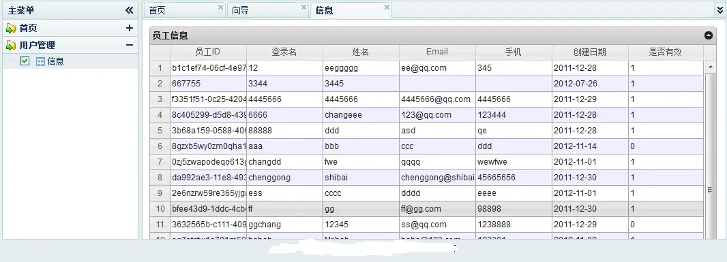Click the email cell 123@qq.com
Screen dimensions: 727x262
pos(437,115)
